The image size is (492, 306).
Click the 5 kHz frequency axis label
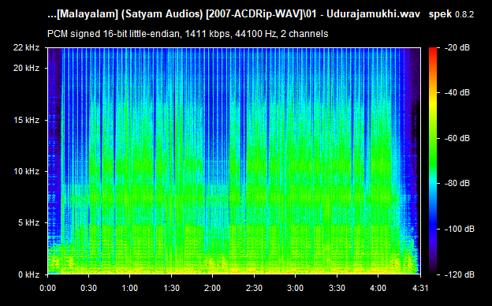coord(28,223)
